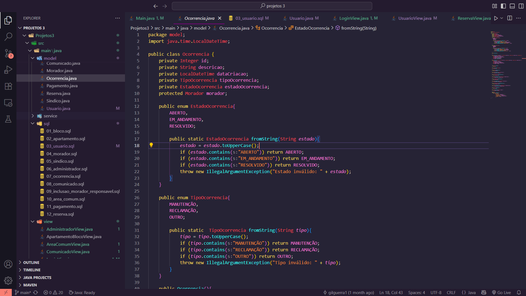Run the Java file with play button
The width and height of the screenshot is (526, 296).
click(496, 18)
